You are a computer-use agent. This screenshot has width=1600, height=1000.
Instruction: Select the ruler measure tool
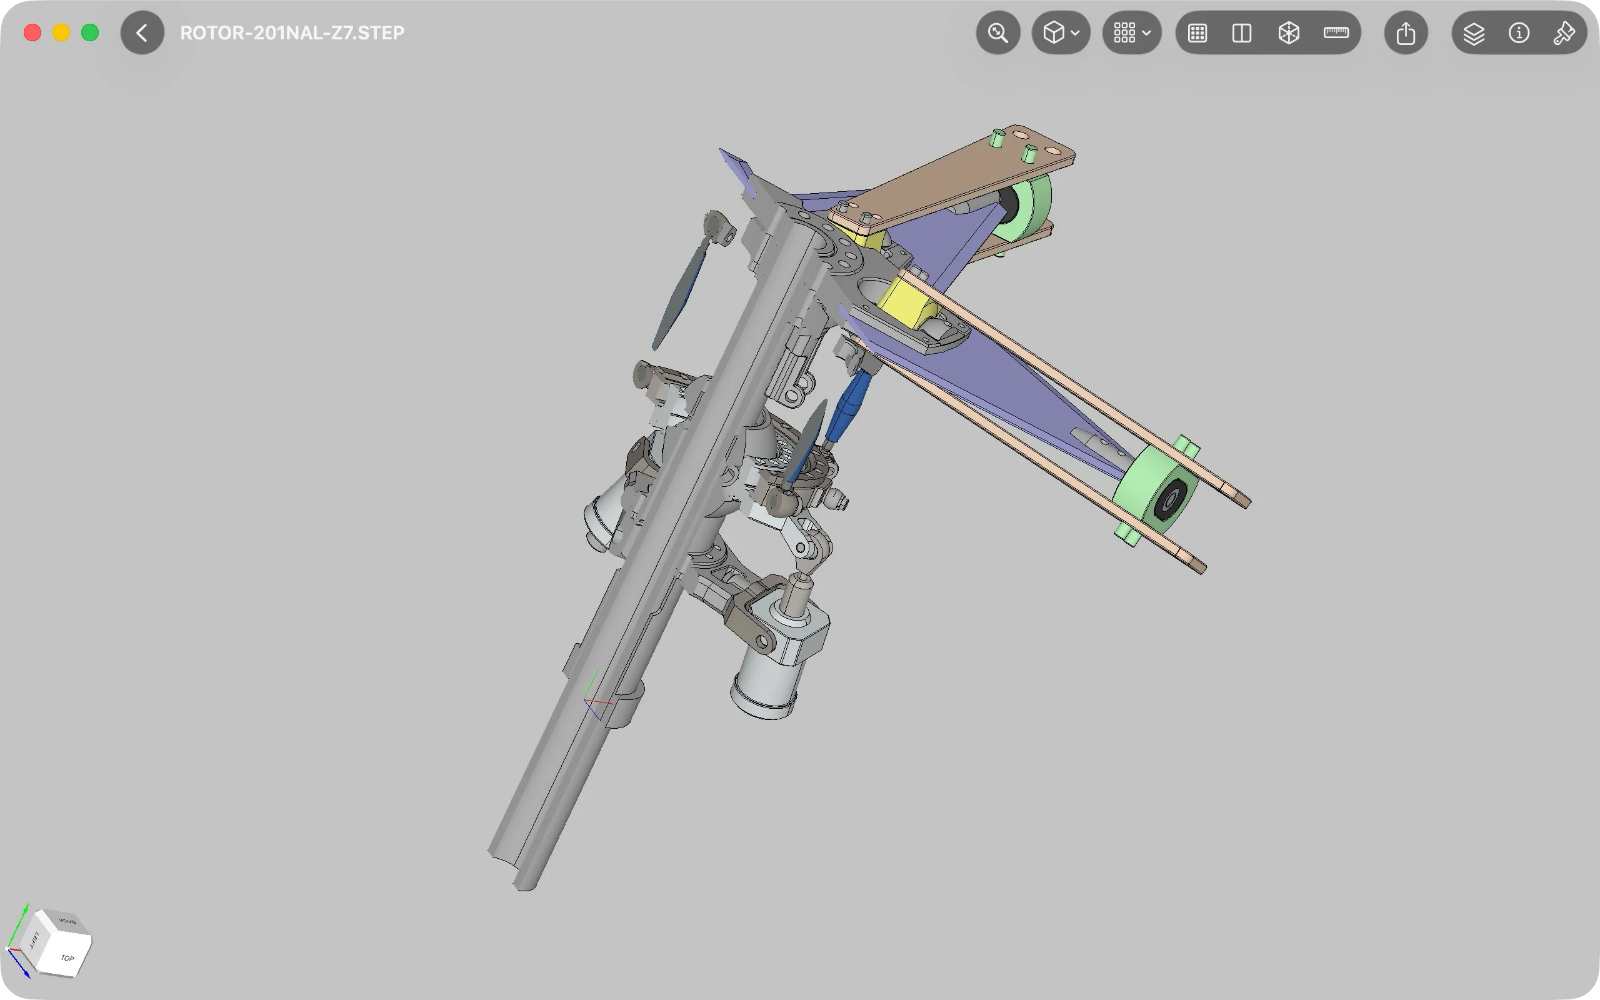pos(1336,32)
